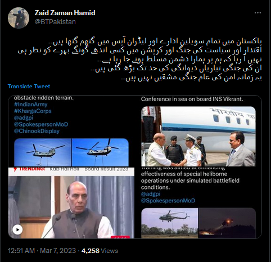This screenshot has height=262, width=271.
Task: Open the daytime helicopter hovering photo
Action: [170, 223]
